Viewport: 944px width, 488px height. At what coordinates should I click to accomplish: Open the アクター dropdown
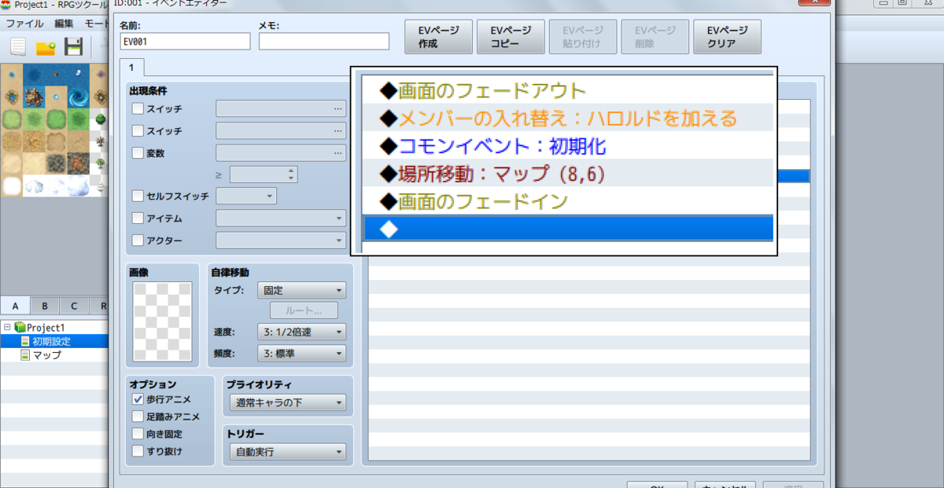[x=281, y=240]
